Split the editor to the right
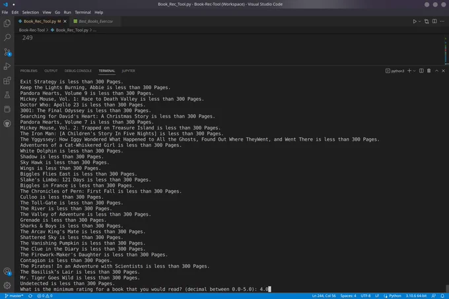 click(x=434, y=22)
